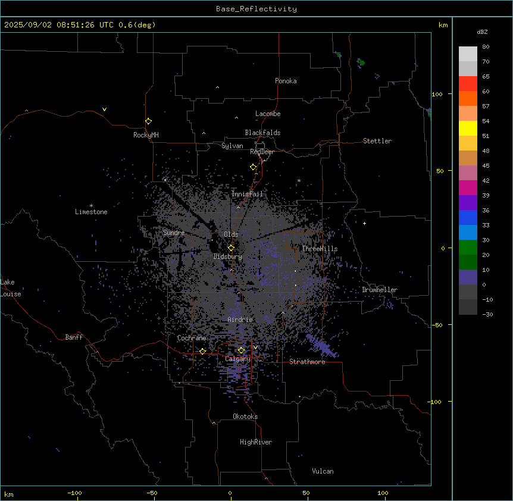Click the Lacombe city label
Screen dimensions: 513x501
click(x=268, y=114)
